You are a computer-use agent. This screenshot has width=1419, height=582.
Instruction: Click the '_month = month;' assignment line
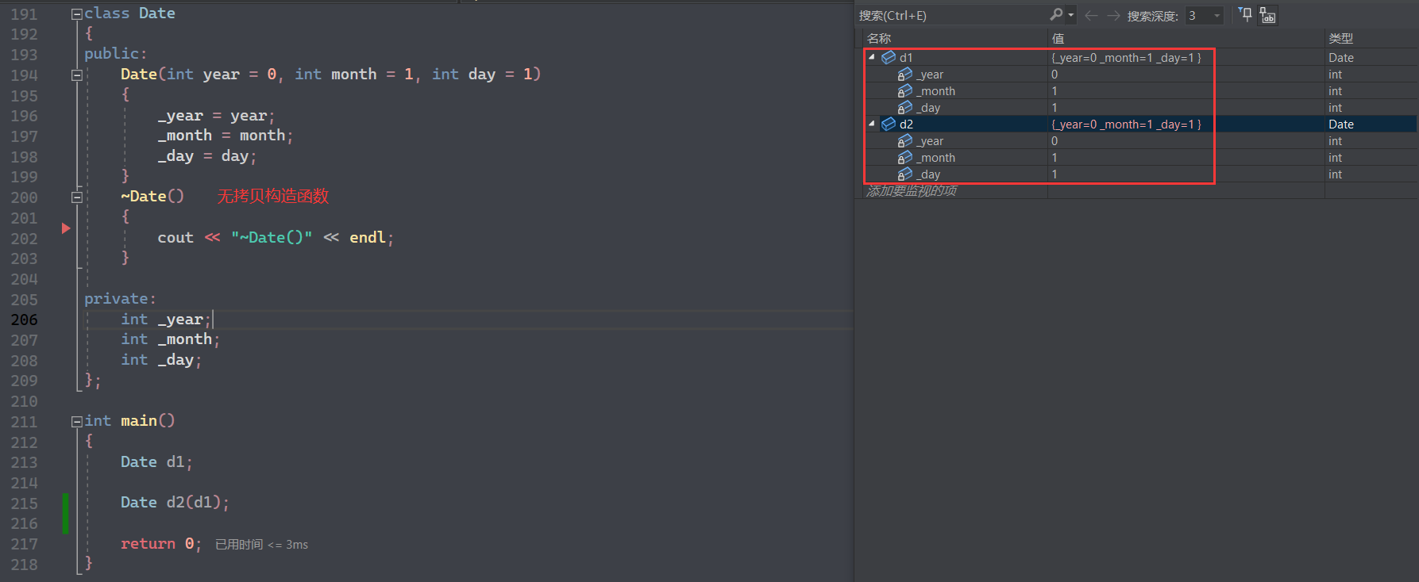pos(226,136)
